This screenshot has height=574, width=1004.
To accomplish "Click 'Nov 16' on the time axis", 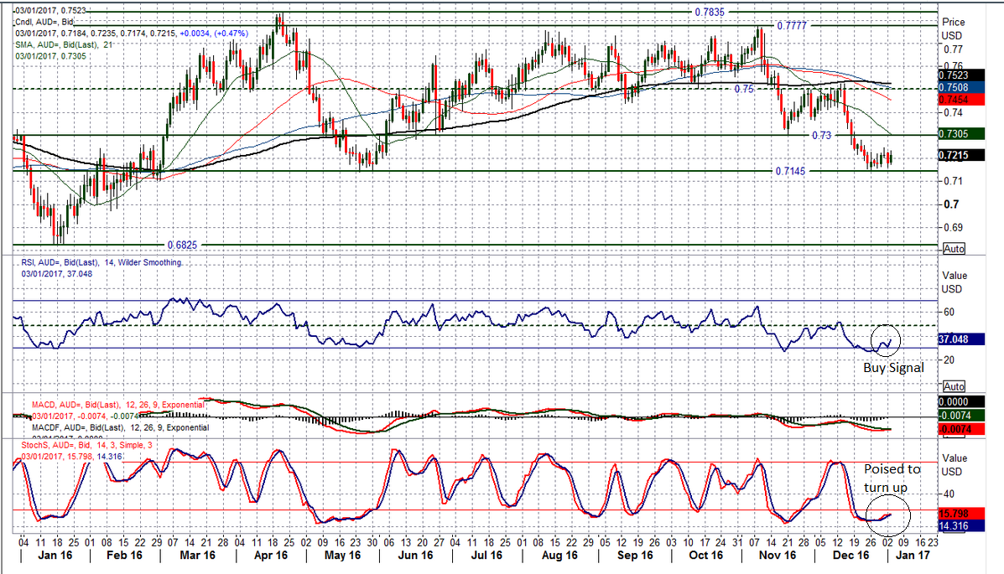I will tap(776, 556).
